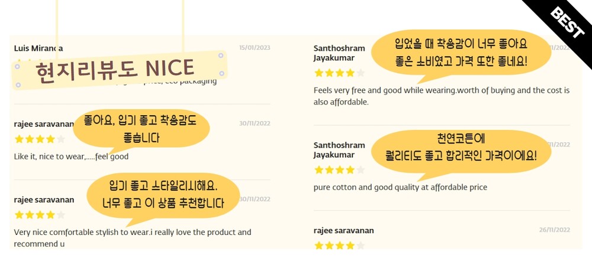This screenshot has width=592, height=258.
Task: Click the "pure cotton and good quality" review text
Action: 400,187
